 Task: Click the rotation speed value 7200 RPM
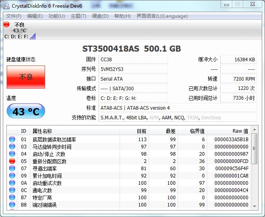pos(238,79)
